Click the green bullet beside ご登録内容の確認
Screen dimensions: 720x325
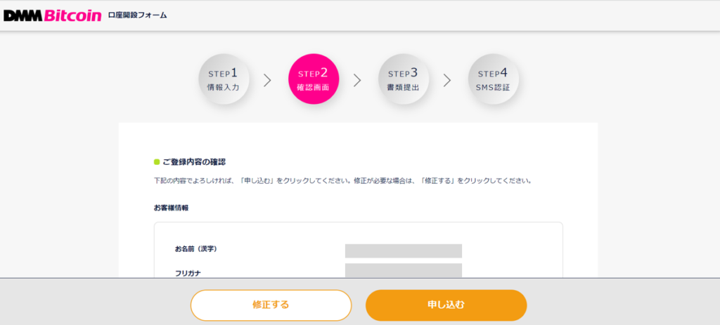[x=156, y=162]
